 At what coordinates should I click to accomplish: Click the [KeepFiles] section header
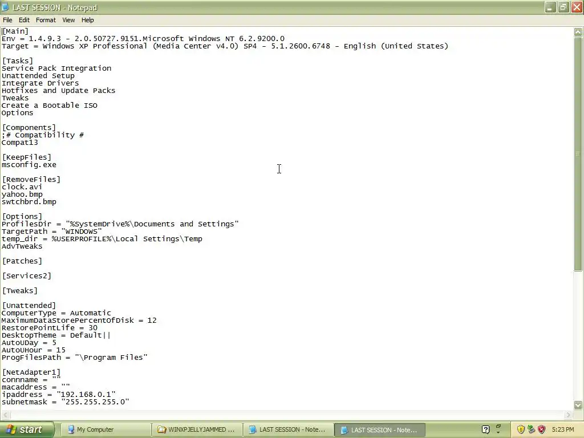pyautogui.click(x=27, y=157)
